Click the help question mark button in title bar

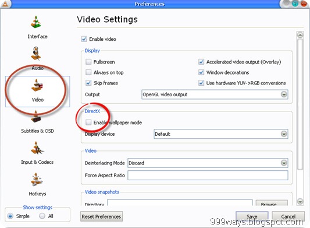click(295, 3)
